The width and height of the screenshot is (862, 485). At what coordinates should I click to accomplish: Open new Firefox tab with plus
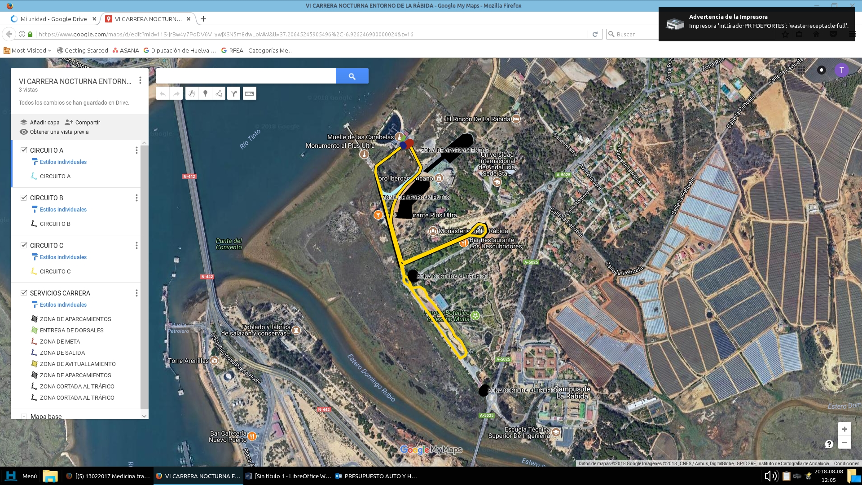(203, 19)
